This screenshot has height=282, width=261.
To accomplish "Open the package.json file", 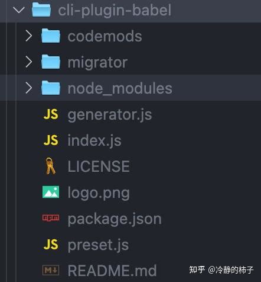I will click(115, 219).
